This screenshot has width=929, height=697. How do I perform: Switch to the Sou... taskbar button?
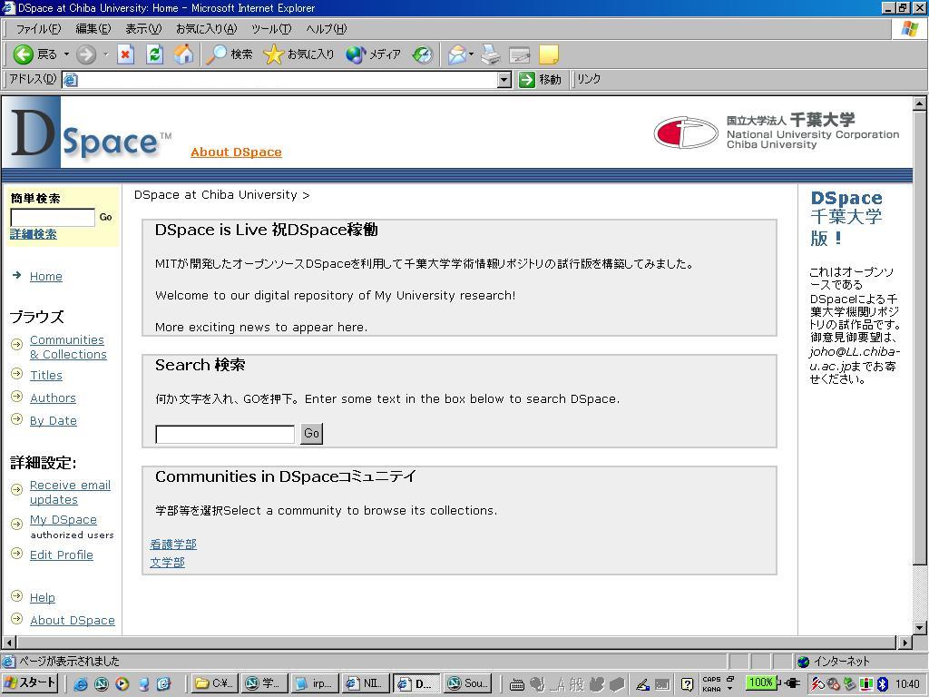(469, 683)
